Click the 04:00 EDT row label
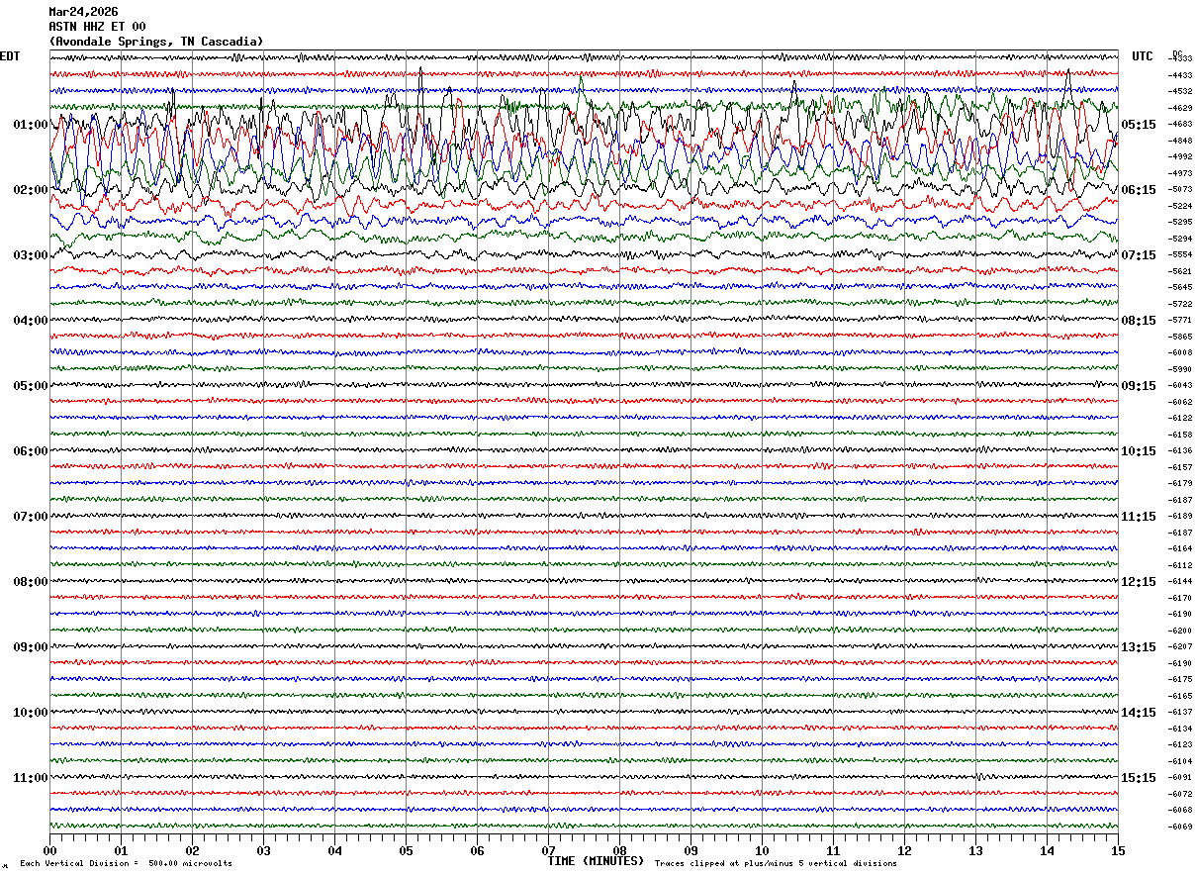 tap(31, 321)
